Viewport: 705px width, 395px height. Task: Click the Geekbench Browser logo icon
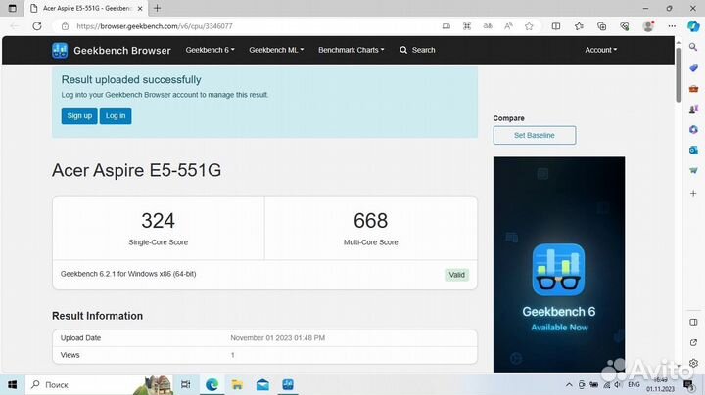pos(60,50)
